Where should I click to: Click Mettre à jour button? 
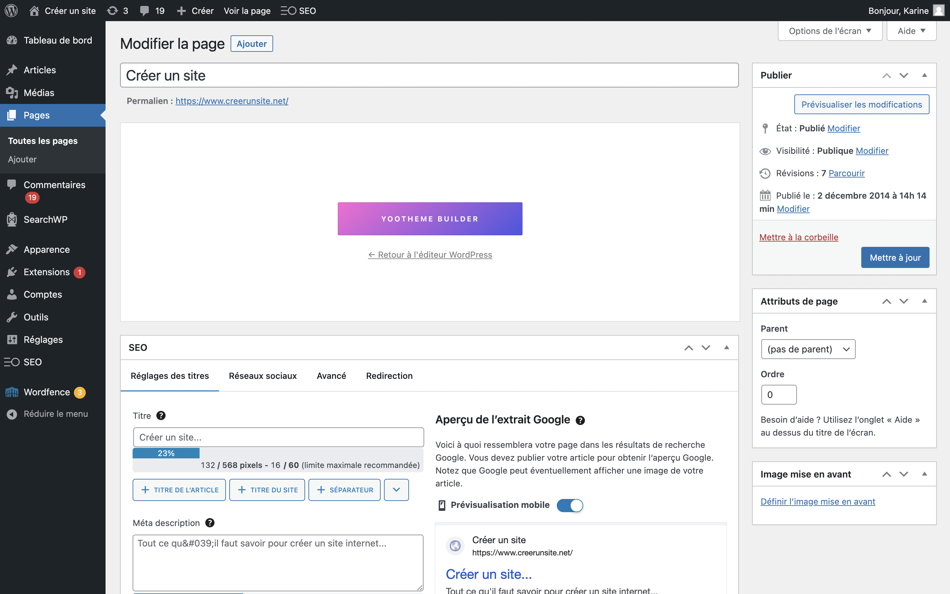coord(895,257)
